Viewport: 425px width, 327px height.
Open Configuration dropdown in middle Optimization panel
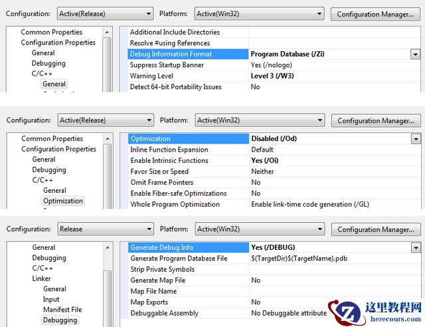(x=106, y=120)
